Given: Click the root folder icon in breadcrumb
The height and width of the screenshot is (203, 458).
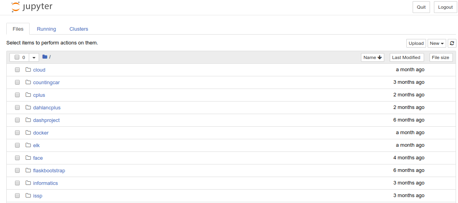Looking at the screenshot, I should (45, 57).
